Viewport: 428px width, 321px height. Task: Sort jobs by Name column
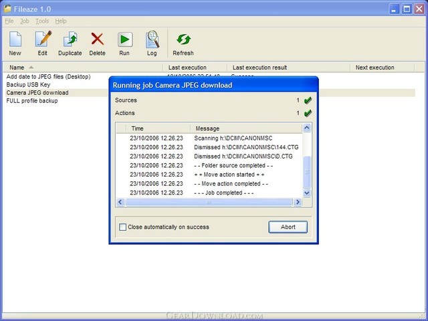coord(83,68)
